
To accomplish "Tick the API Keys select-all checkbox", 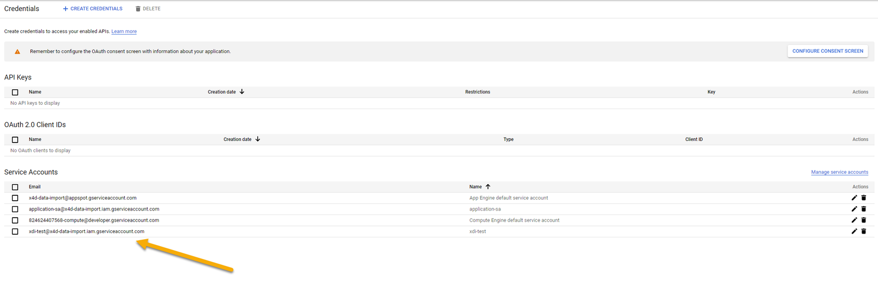I will (15, 92).
